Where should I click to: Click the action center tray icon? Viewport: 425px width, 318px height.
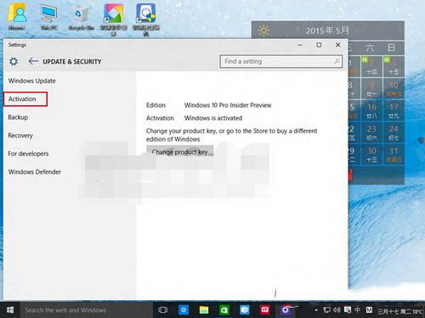tap(348, 310)
